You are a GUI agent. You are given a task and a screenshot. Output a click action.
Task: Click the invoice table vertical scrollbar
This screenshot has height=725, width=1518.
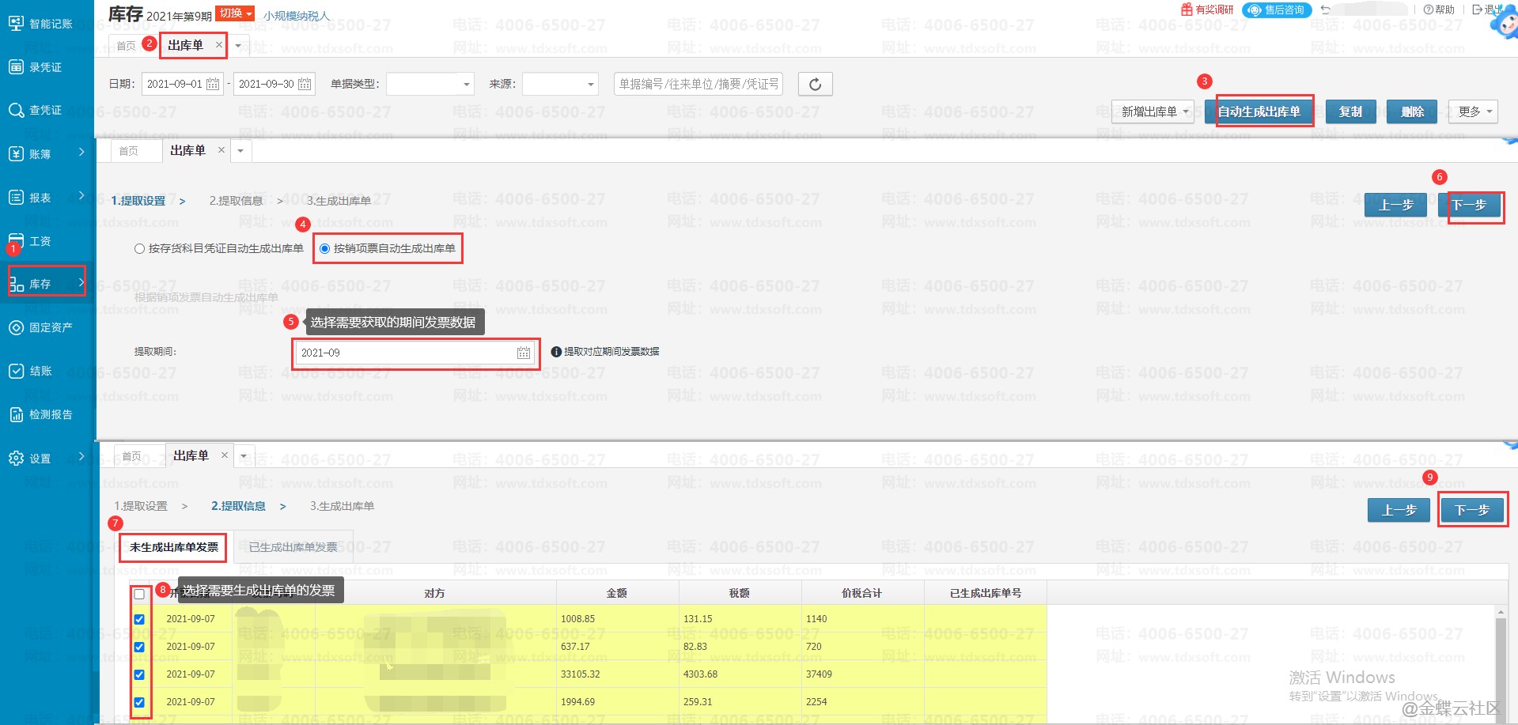(x=1501, y=664)
